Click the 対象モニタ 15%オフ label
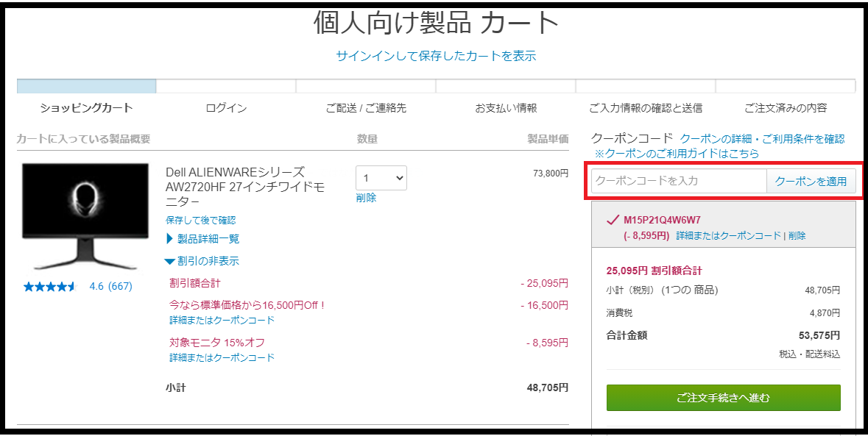 click(218, 343)
